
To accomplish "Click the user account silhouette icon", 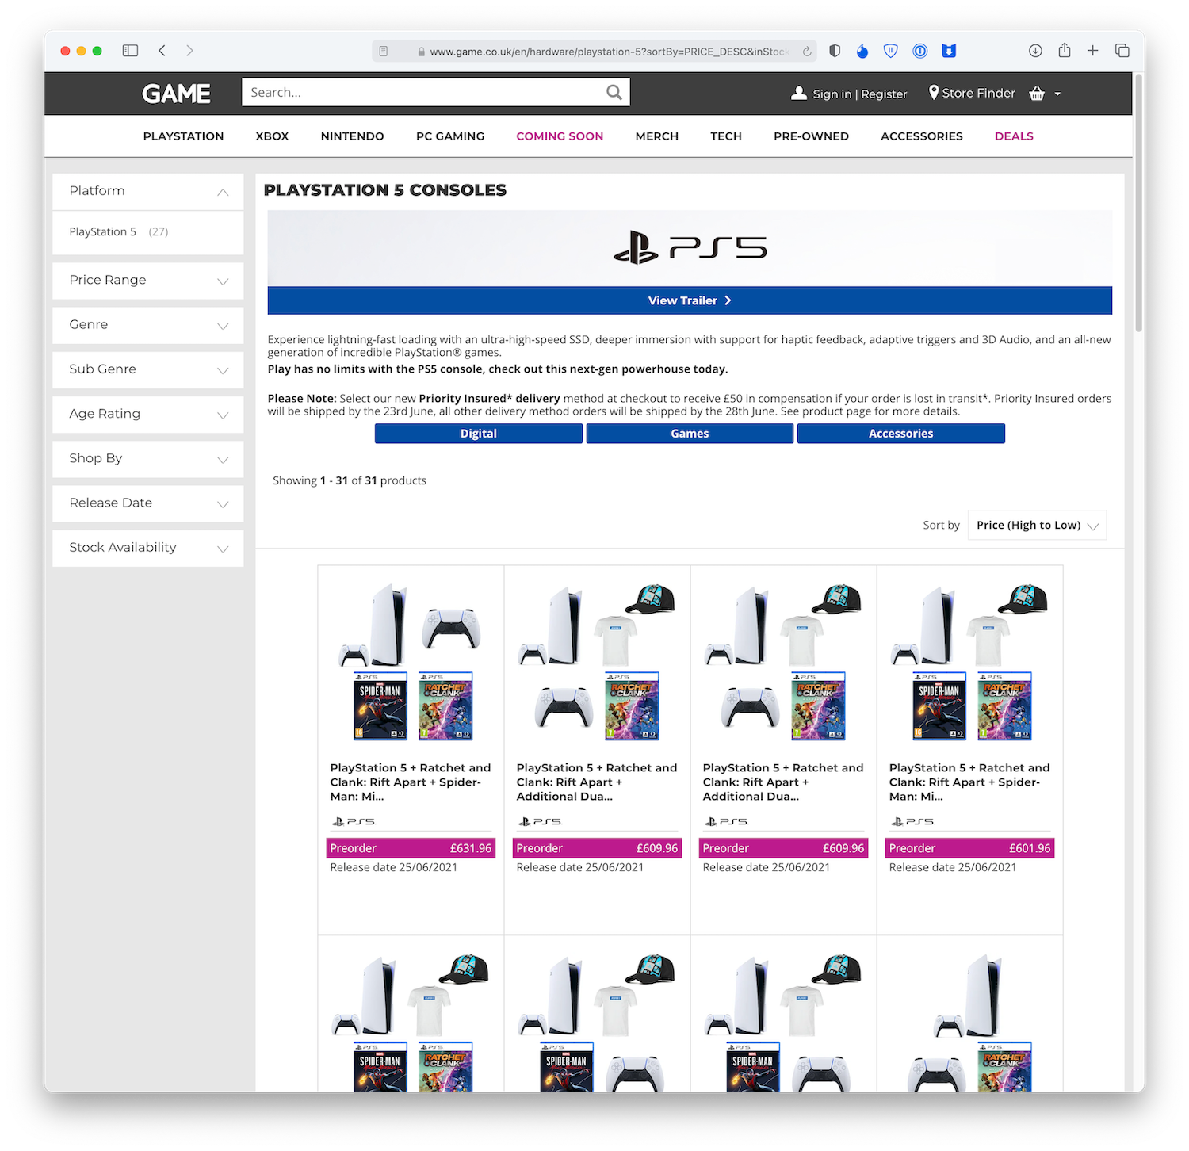I will click(x=799, y=93).
